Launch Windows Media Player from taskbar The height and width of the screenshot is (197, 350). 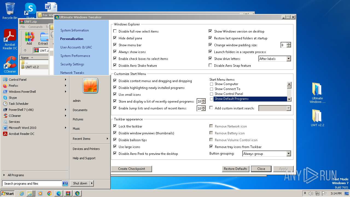(40, 193)
